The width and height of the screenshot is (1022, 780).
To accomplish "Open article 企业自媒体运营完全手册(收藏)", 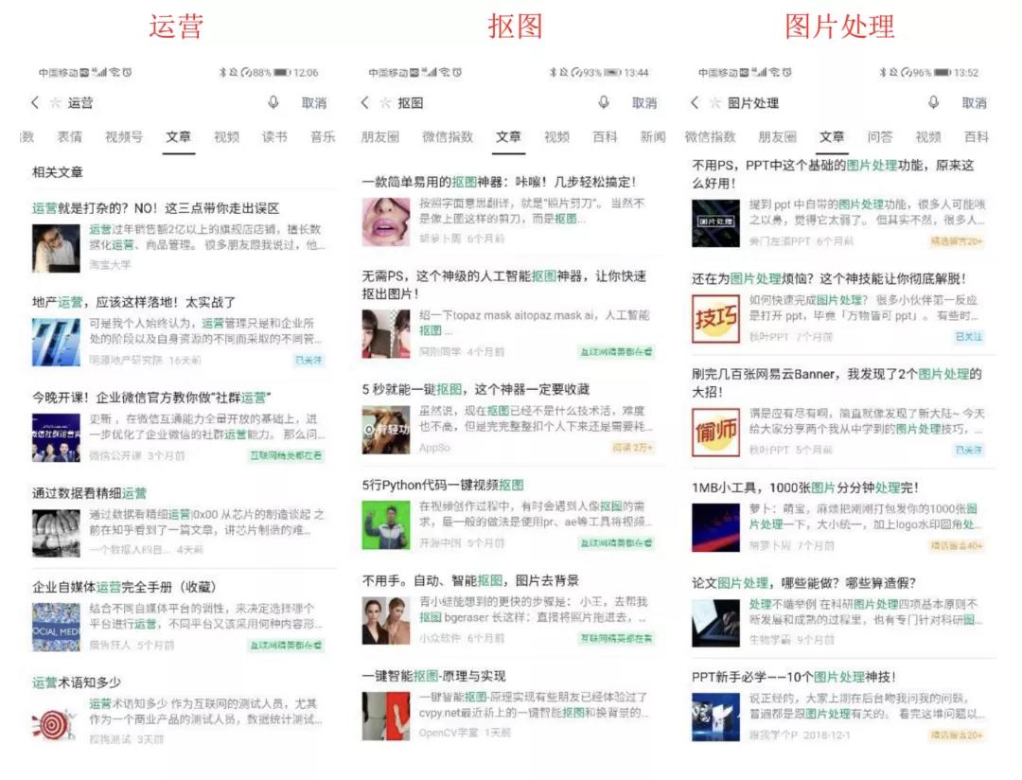I will (x=179, y=617).
